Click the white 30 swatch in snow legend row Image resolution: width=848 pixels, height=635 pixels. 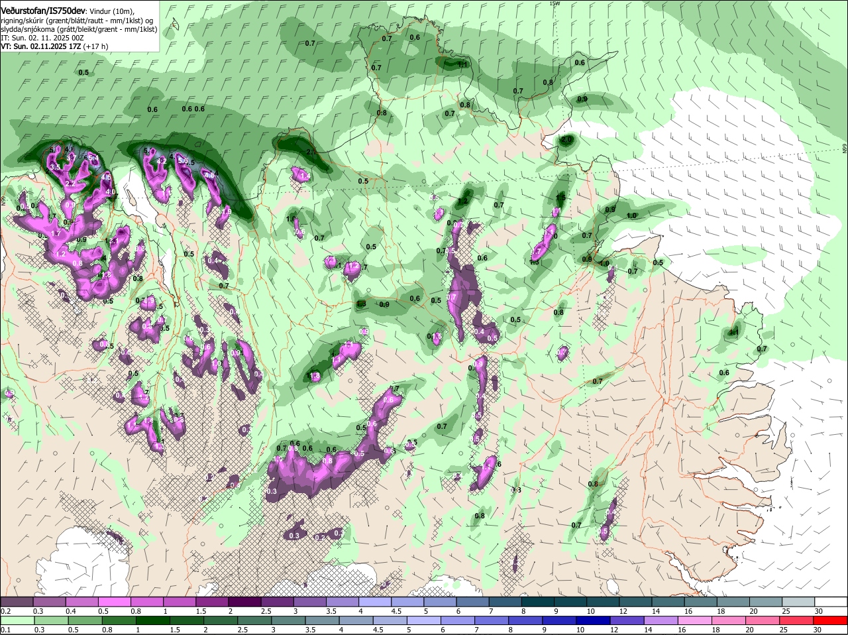coord(831,601)
